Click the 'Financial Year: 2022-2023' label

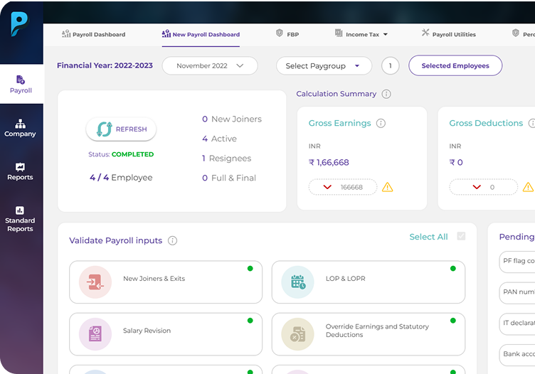tap(105, 65)
